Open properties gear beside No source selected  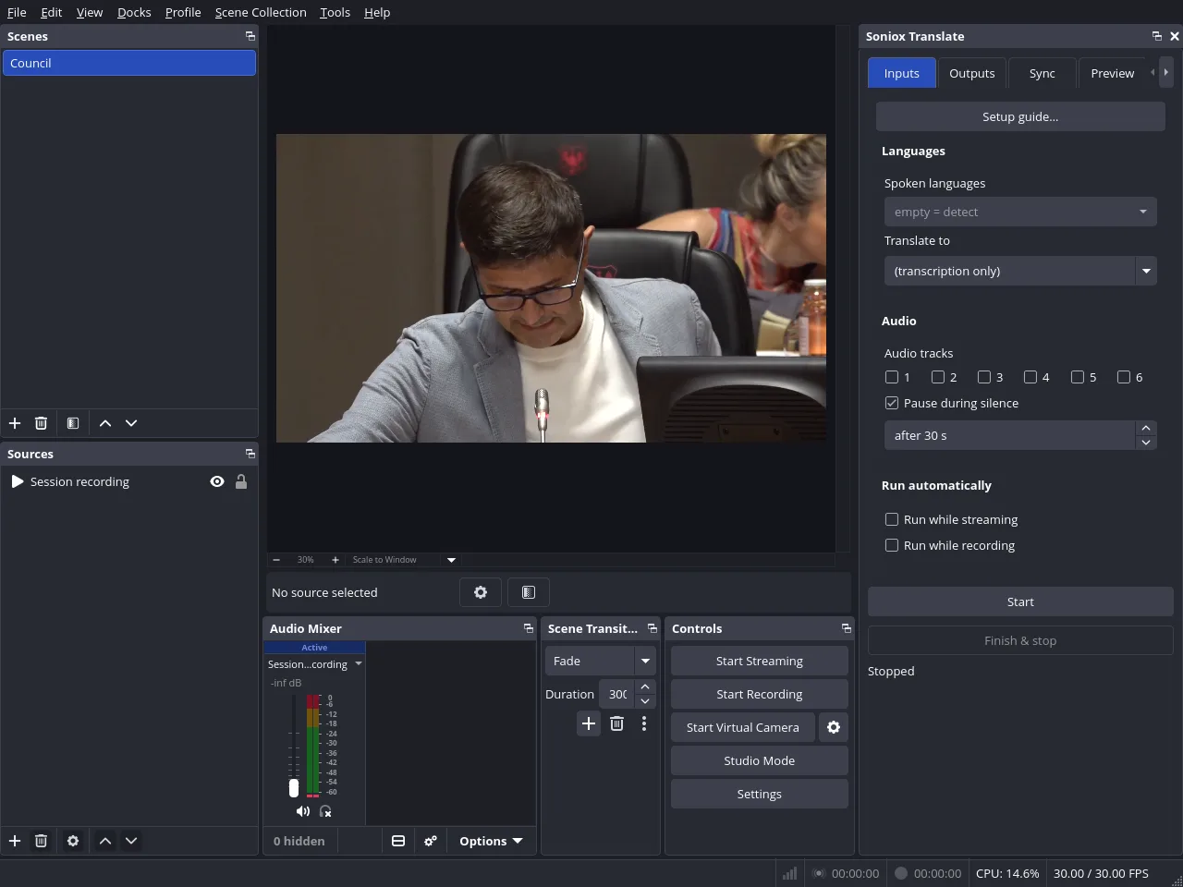point(481,592)
